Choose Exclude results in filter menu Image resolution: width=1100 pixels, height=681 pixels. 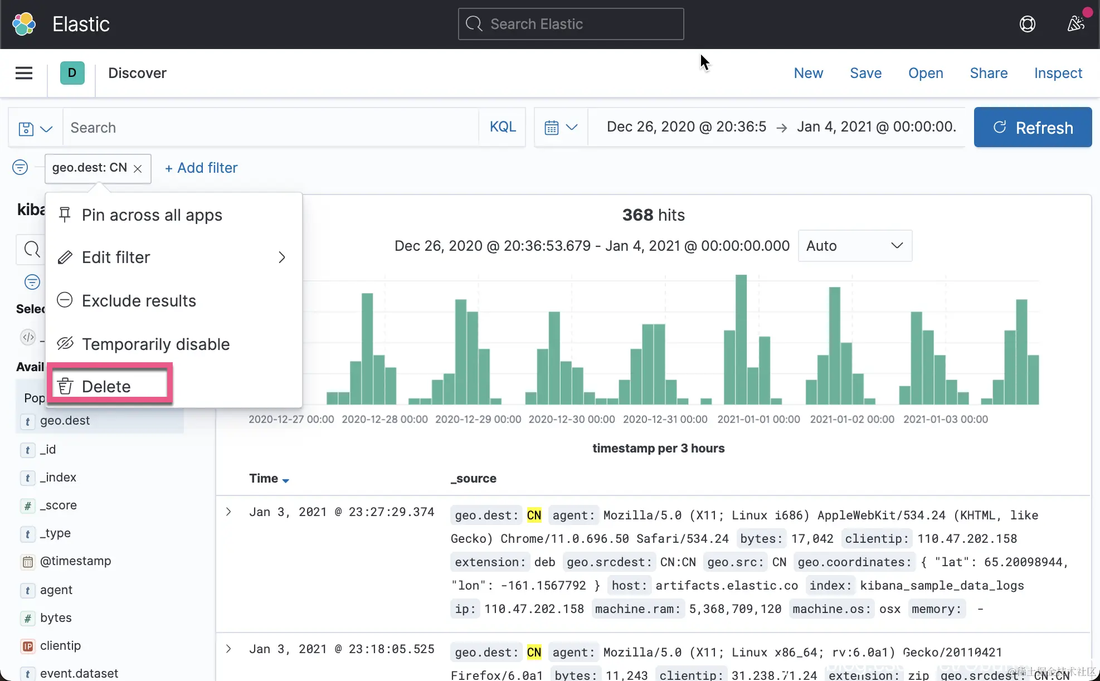pyautogui.click(x=139, y=301)
